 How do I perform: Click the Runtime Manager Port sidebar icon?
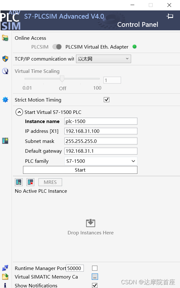click(x=5, y=268)
